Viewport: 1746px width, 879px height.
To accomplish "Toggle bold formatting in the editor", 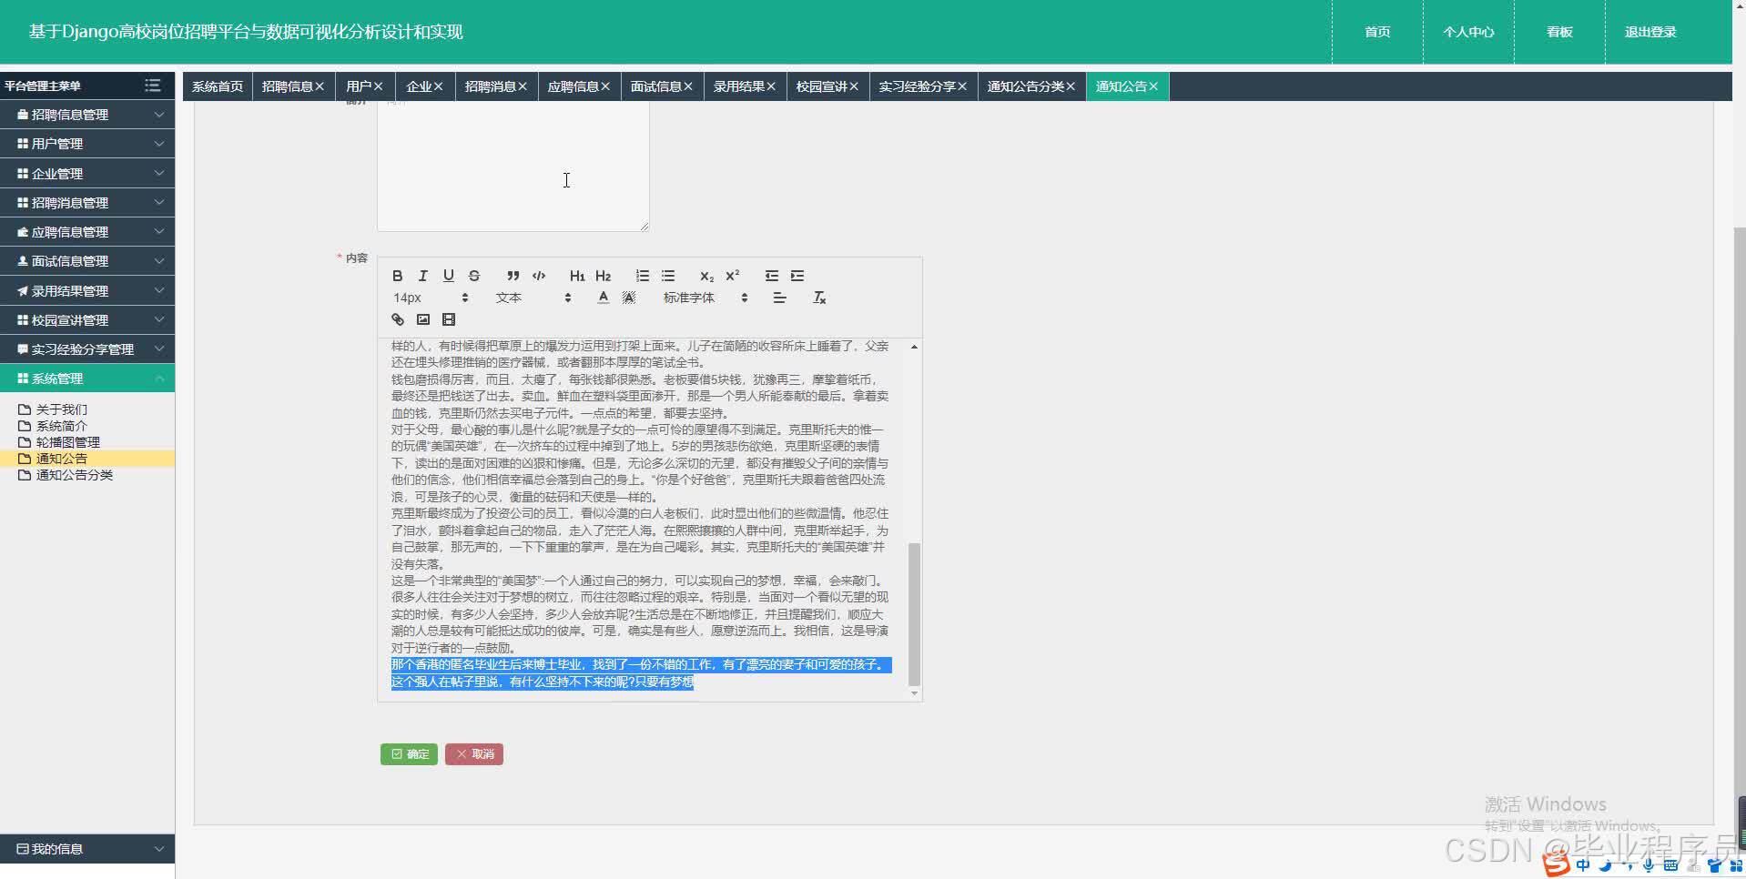I will [x=397, y=276].
